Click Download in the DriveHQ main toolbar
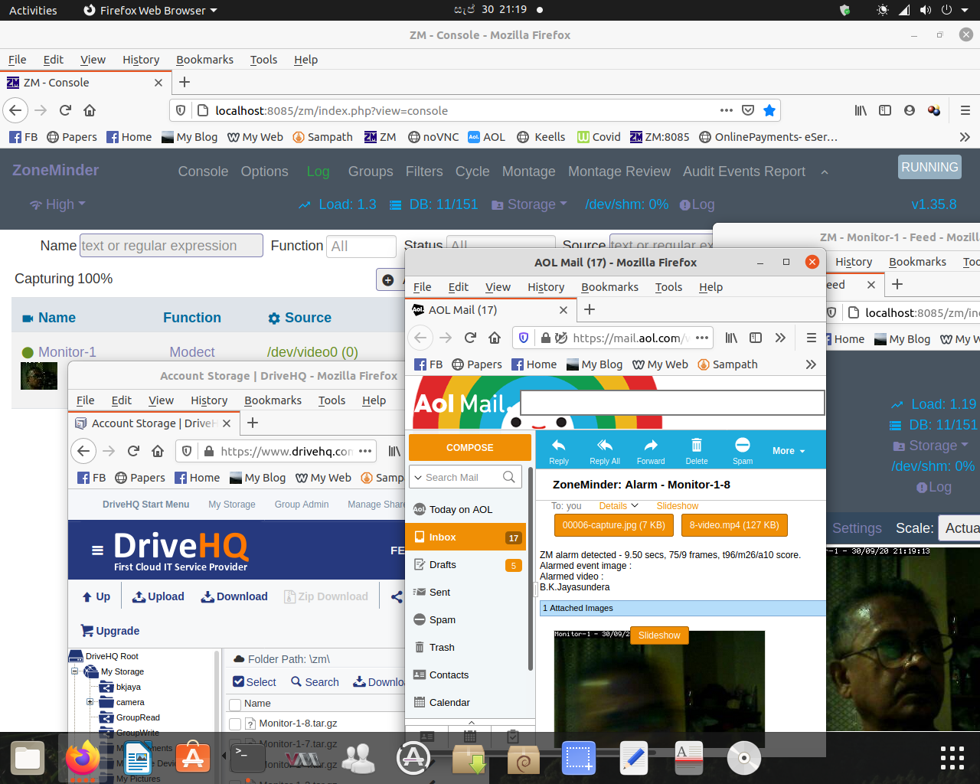This screenshot has height=784, width=980. (x=234, y=596)
